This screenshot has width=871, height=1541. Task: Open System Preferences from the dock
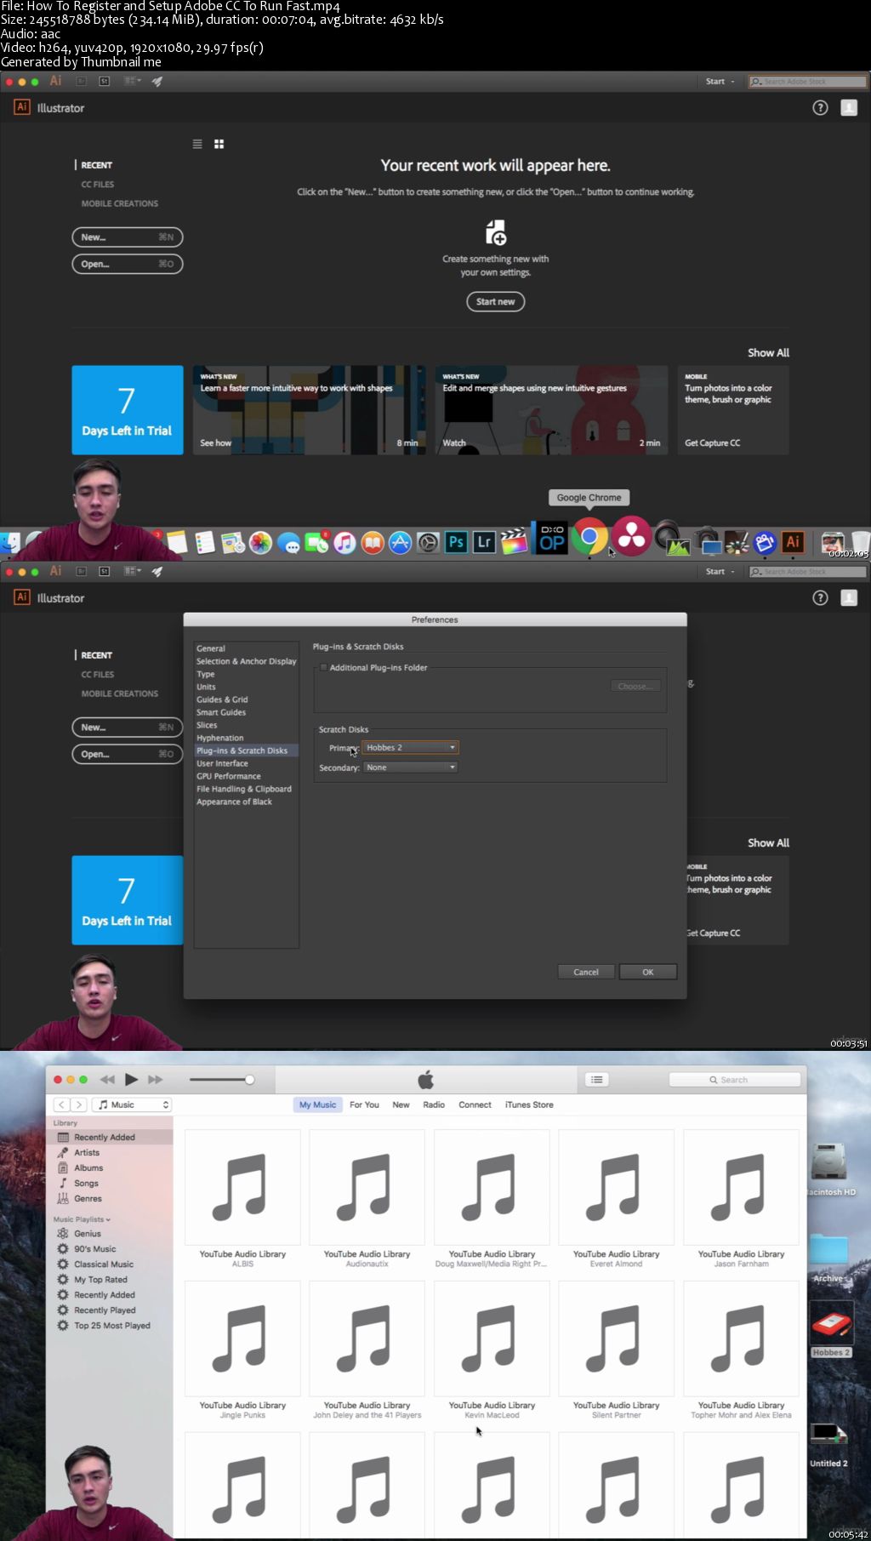[428, 543]
